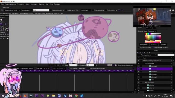Image resolution: width=175 pixels, height=98 pixels.
Task: Open Google Chrome from the taskbar
Action: pos(76,96)
